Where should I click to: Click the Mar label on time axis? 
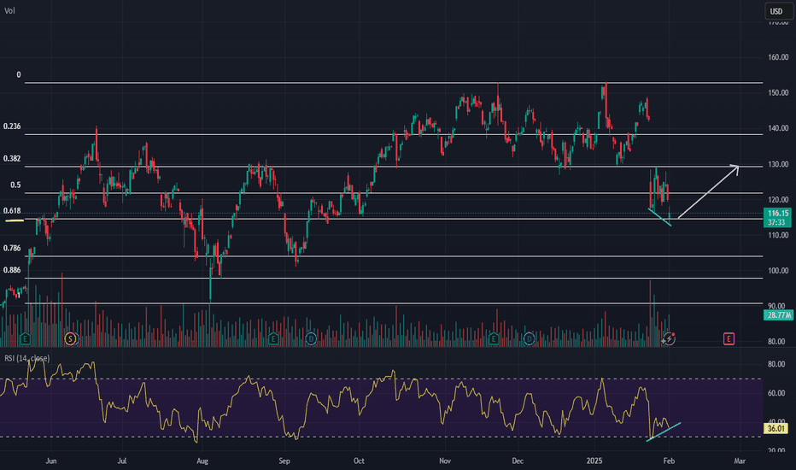740,461
